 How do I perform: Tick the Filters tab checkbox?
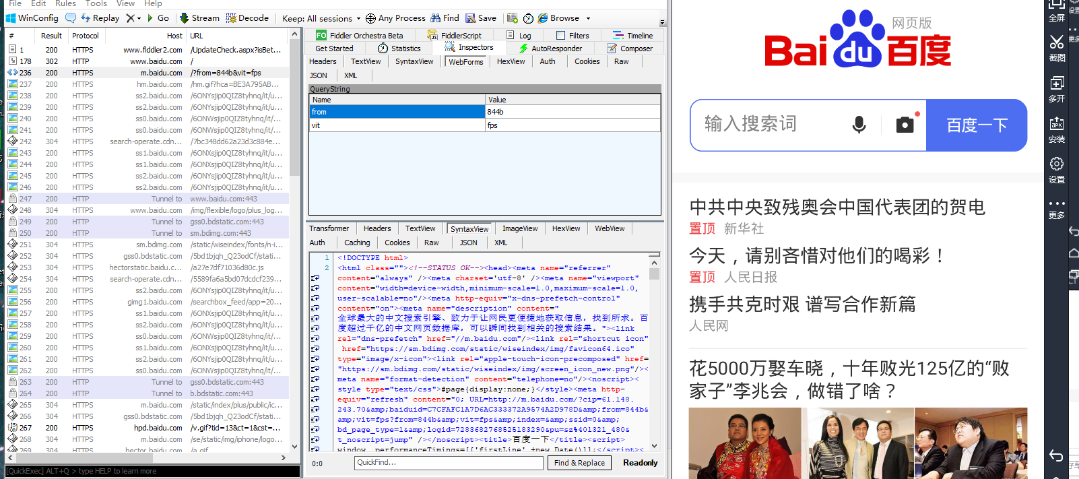click(560, 36)
